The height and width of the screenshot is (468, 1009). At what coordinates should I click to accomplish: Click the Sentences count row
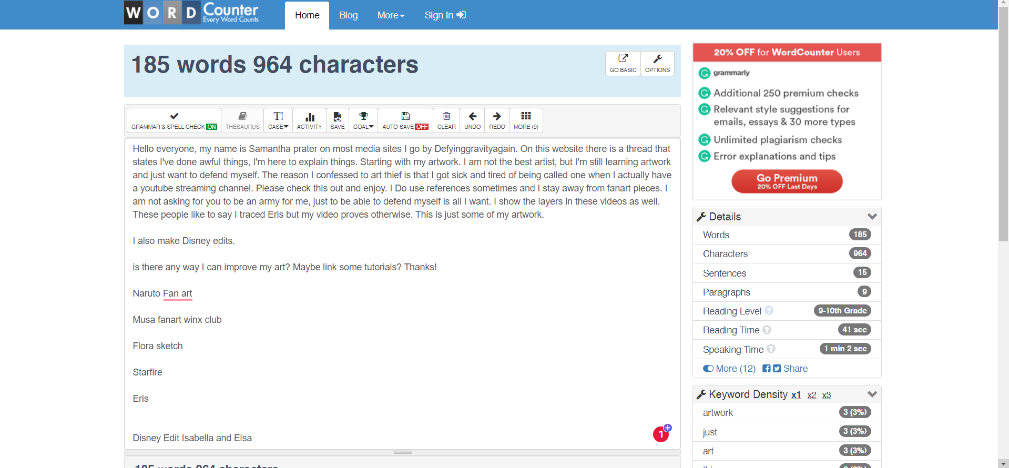787,273
